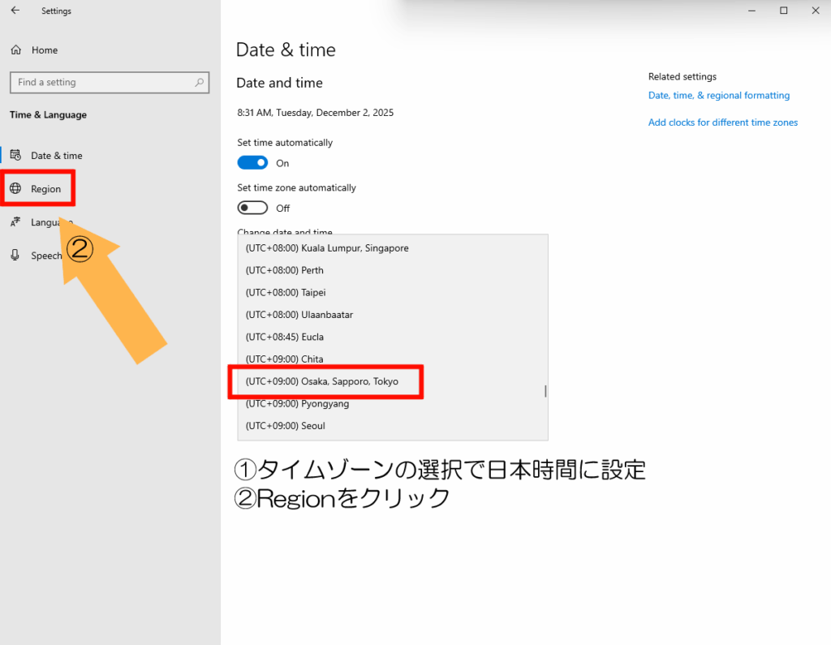
Task: Click the Date & time calendar icon
Action: (x=15, y=156)
